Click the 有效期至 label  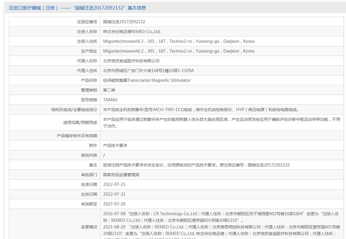coord(89,204)
